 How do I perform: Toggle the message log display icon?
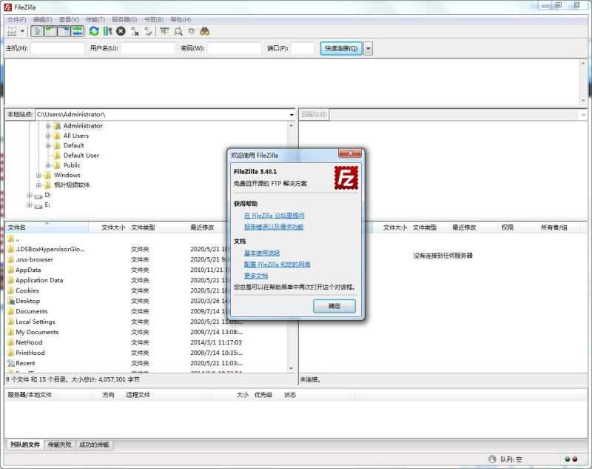tap(36, 31)
